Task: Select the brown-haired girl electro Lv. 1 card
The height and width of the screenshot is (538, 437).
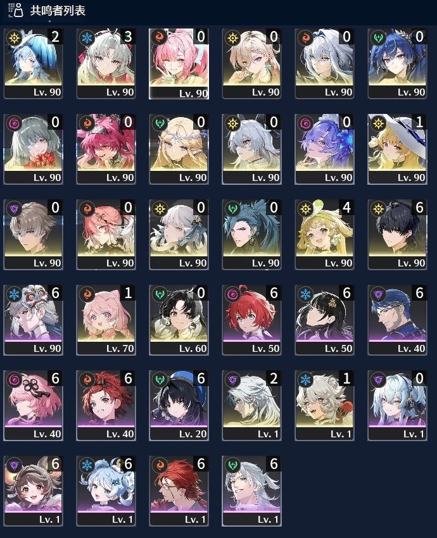Action: pyautogui.click(x=34, y=491)
